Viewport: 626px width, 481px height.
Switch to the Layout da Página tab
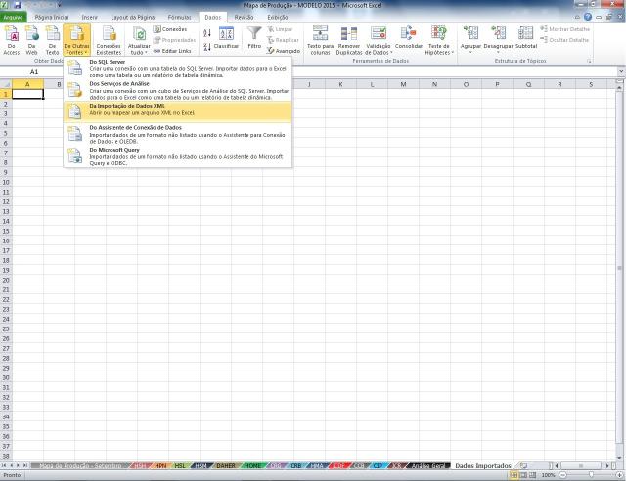(133, 18)
